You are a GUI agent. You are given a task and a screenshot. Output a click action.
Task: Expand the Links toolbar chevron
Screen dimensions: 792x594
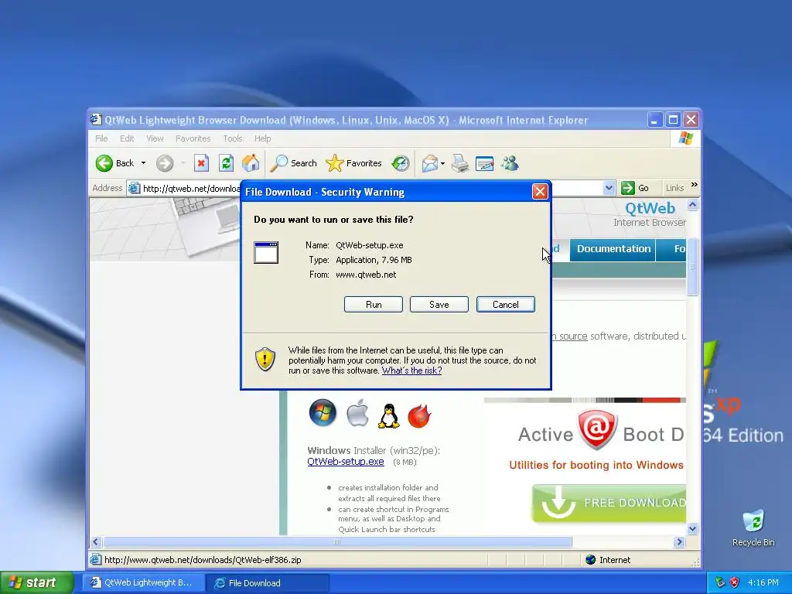pos(694,185)
